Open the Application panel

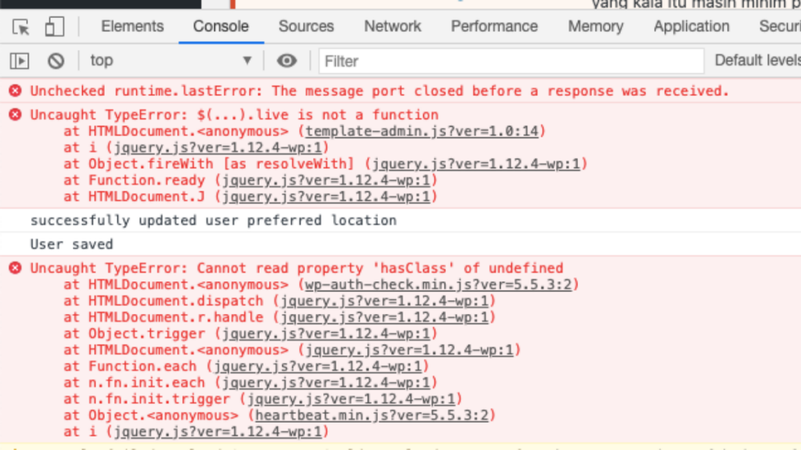pyautogui.click(x=691, y=26)
